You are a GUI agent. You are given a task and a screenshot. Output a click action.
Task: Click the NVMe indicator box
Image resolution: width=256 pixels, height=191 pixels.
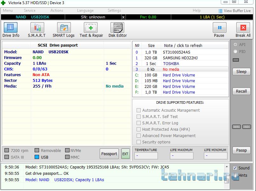tap(67, 150)
